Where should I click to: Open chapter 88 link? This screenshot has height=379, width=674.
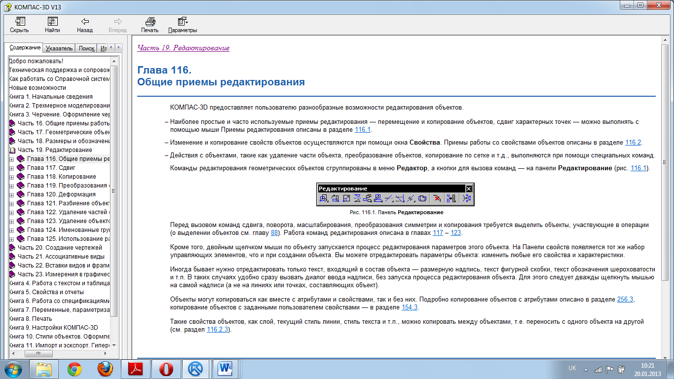click(275, 232)
